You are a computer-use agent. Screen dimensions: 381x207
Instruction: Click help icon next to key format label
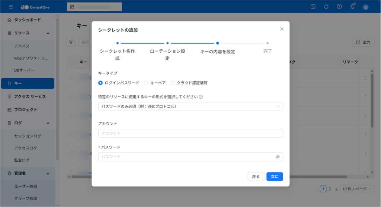coord(201,97)
